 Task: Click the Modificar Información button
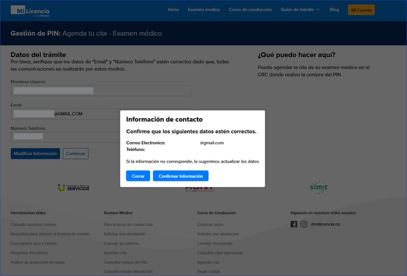pos(35,153)
